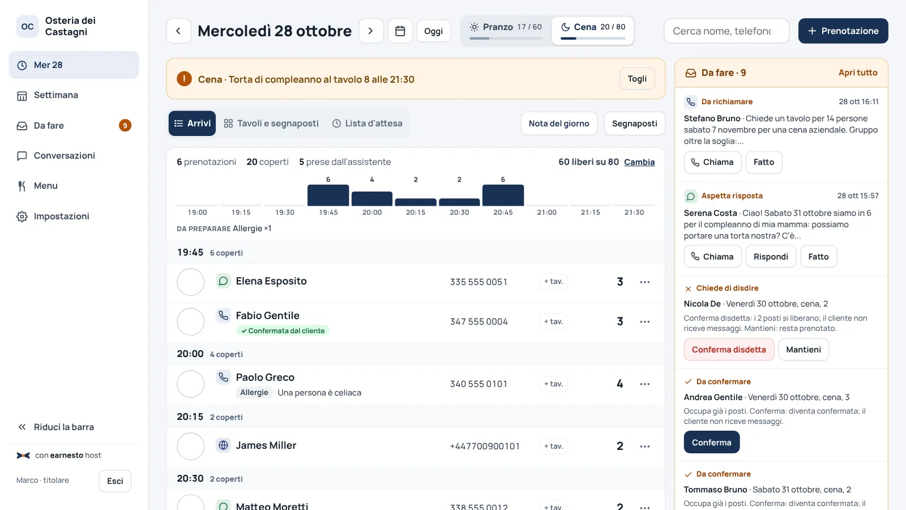Open the Tavoli e segnaposti tab
This screenshot has width=906, height=510.
271,124
